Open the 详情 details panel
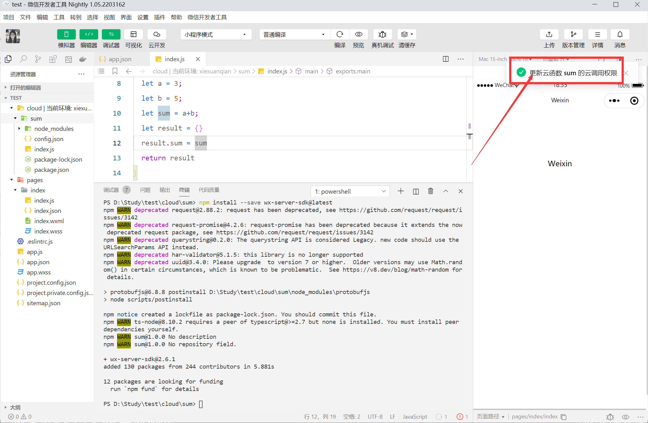This screenshot has height=423, width=648. (x=598, y=34)
